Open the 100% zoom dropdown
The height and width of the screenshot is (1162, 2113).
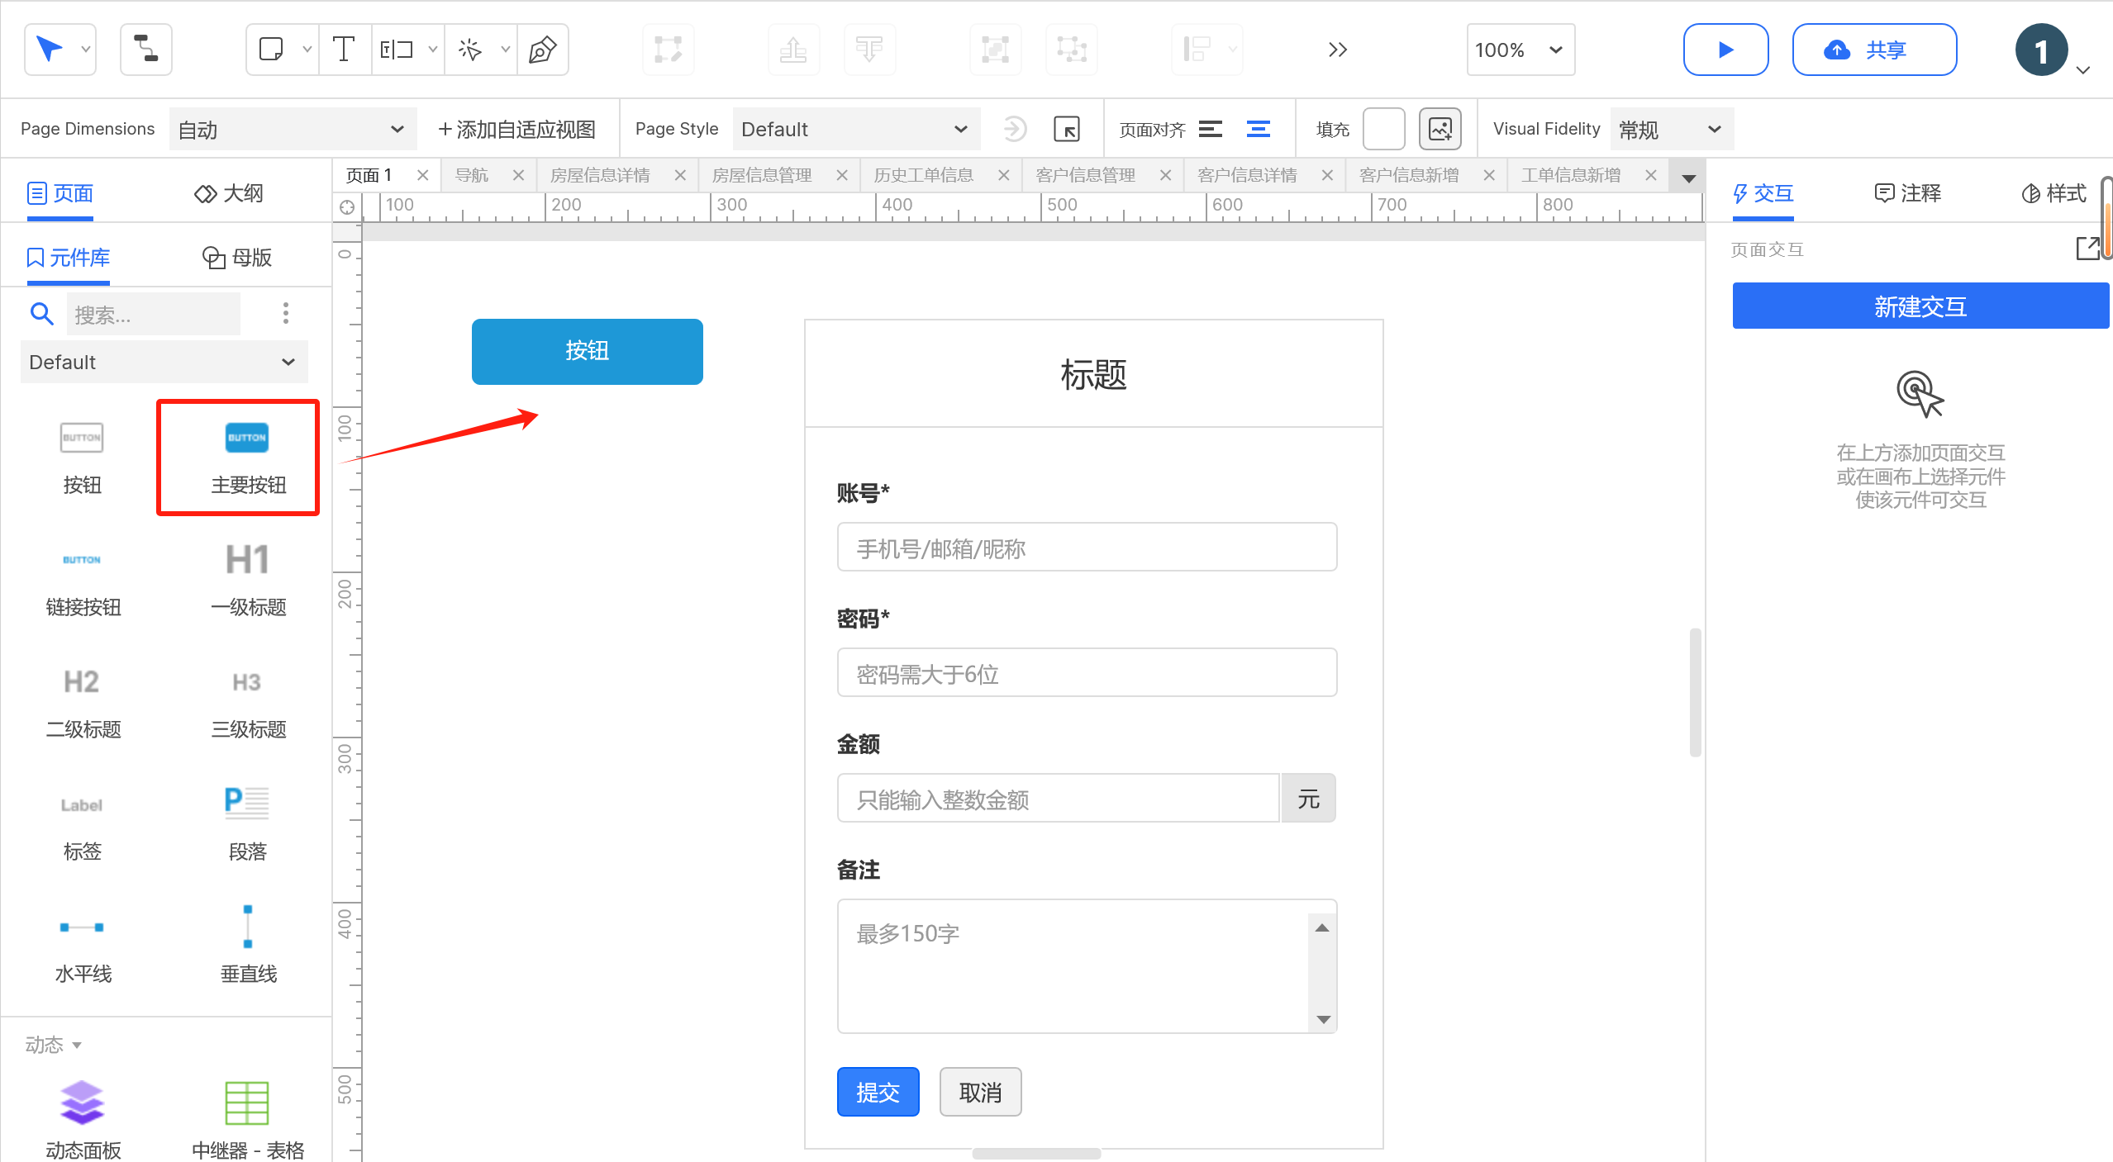point(1521,50)
